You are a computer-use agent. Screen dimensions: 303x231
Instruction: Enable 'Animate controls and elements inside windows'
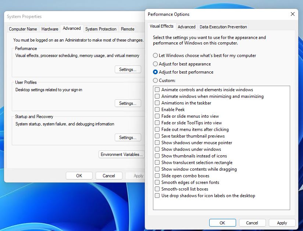point(157,90)
